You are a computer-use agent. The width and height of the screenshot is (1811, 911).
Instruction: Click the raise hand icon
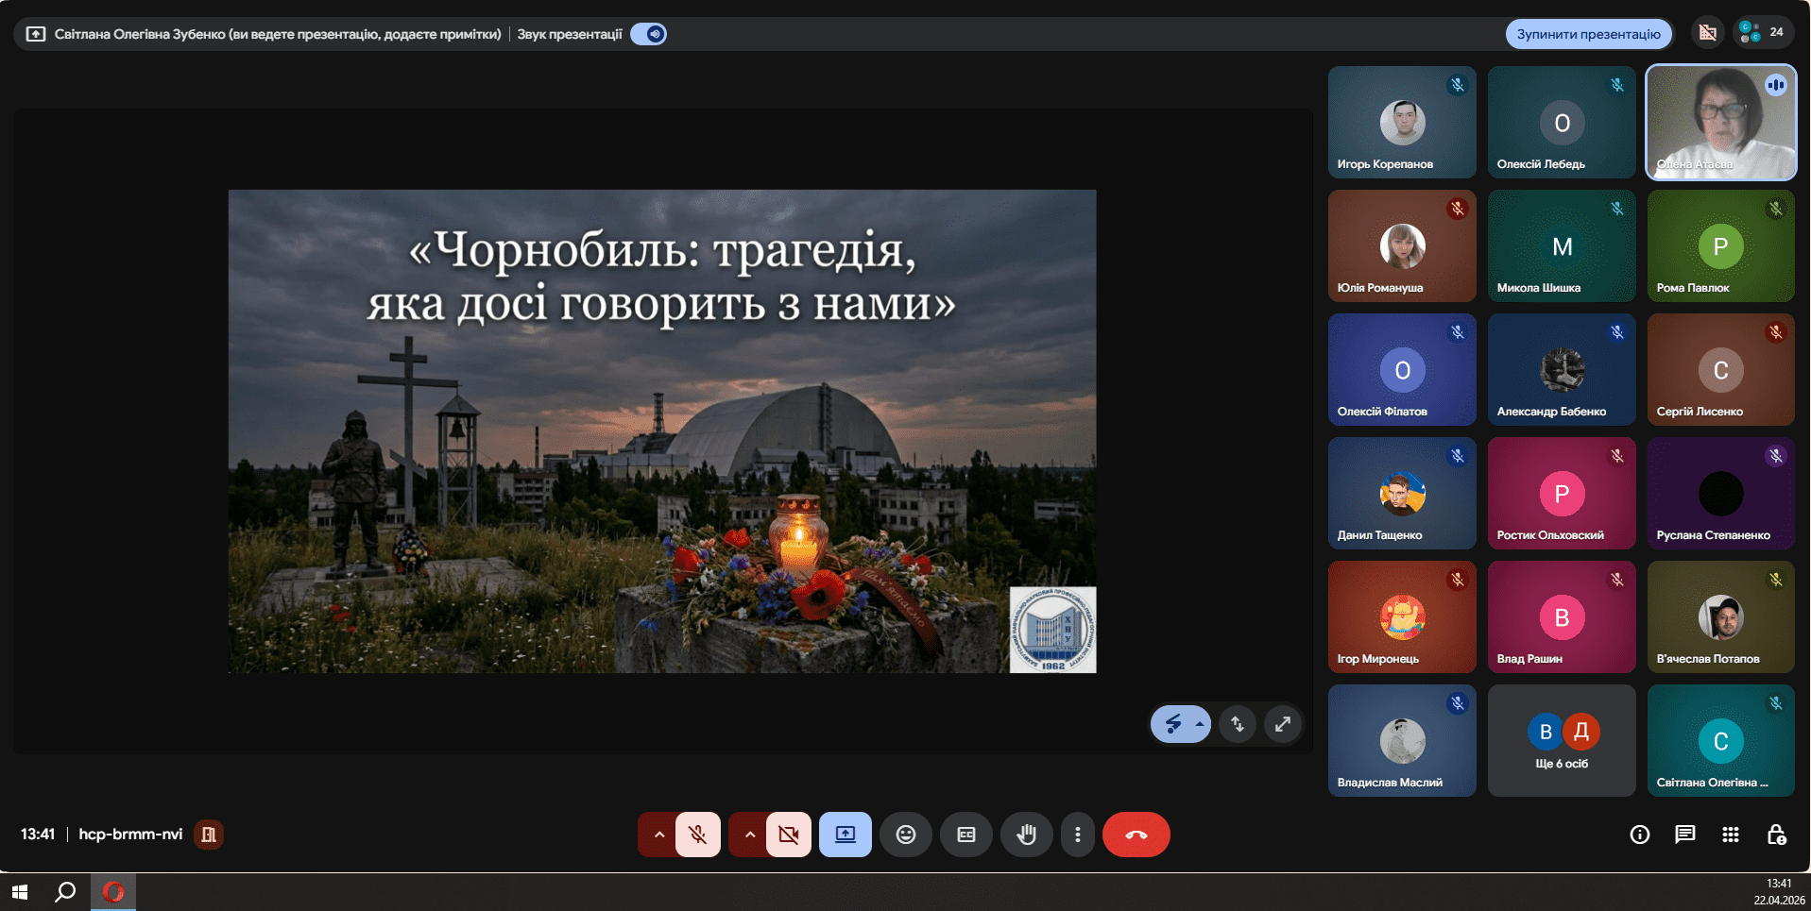1026,835
